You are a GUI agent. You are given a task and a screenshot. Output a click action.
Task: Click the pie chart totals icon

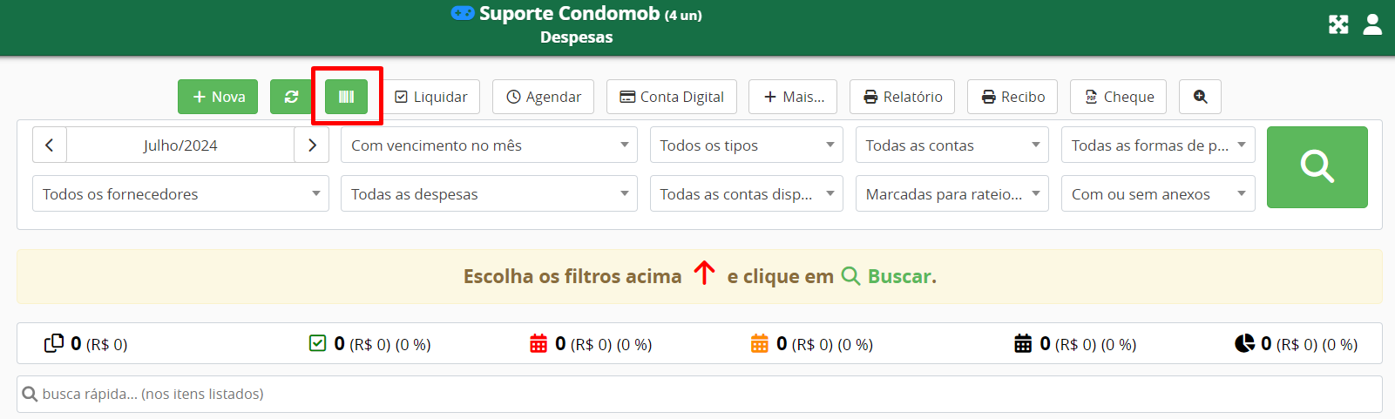[x=1244, y=344]
